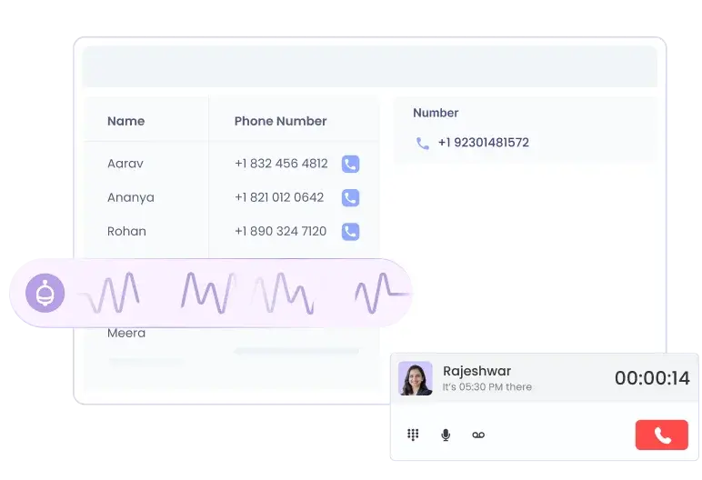
Task: Choose Rohan in the contact list
Action: 126,231
